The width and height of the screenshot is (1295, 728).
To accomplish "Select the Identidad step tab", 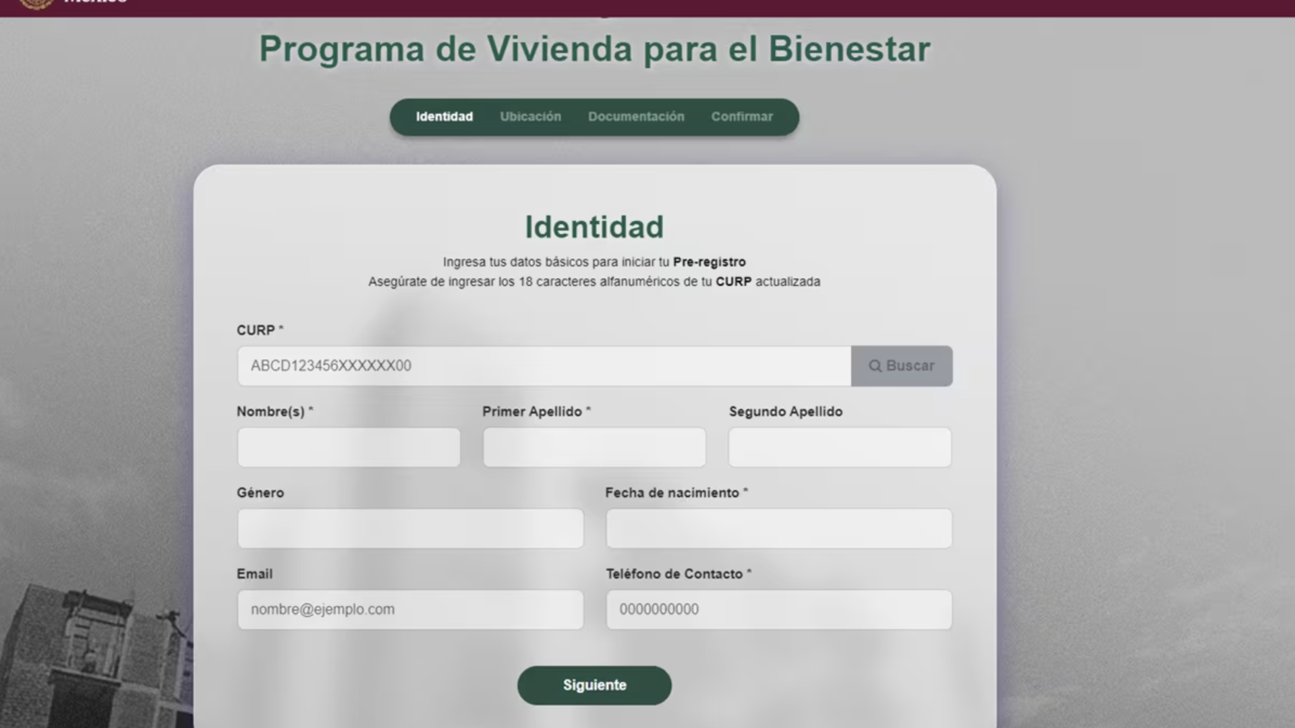I will tap(444, 117).
